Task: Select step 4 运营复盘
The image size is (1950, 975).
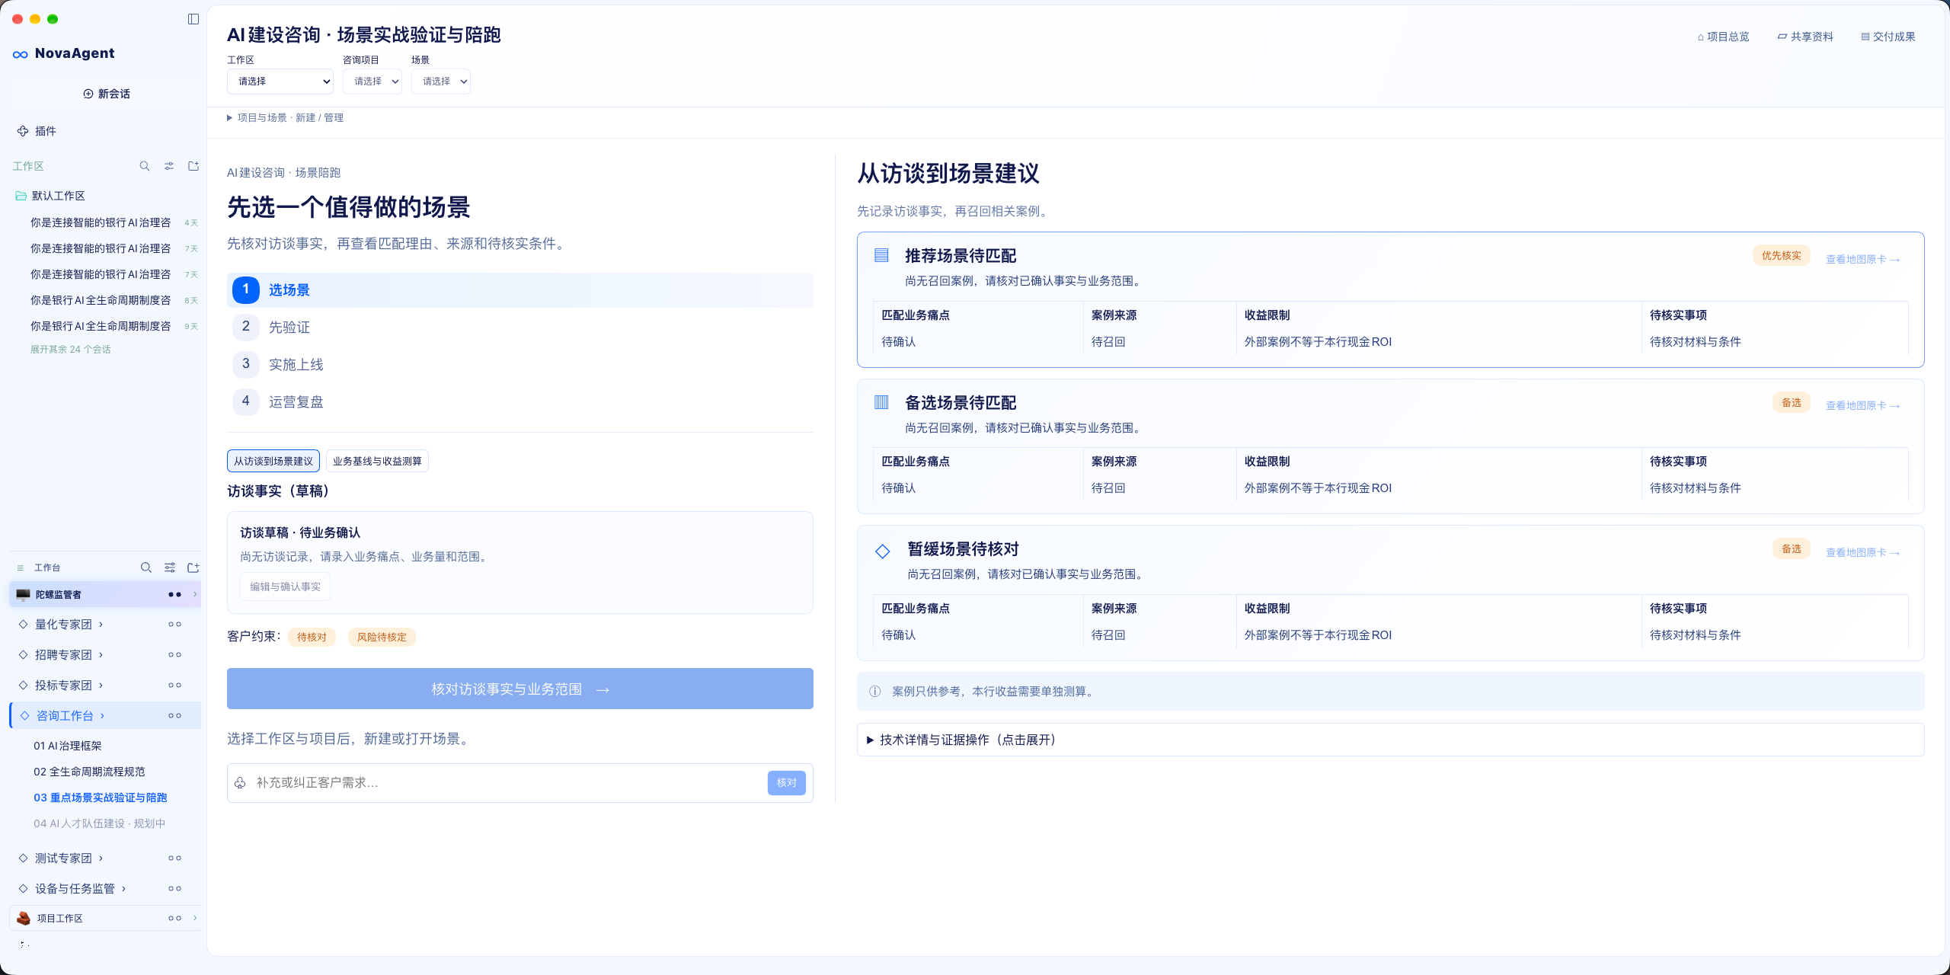Action: [520, 401]
